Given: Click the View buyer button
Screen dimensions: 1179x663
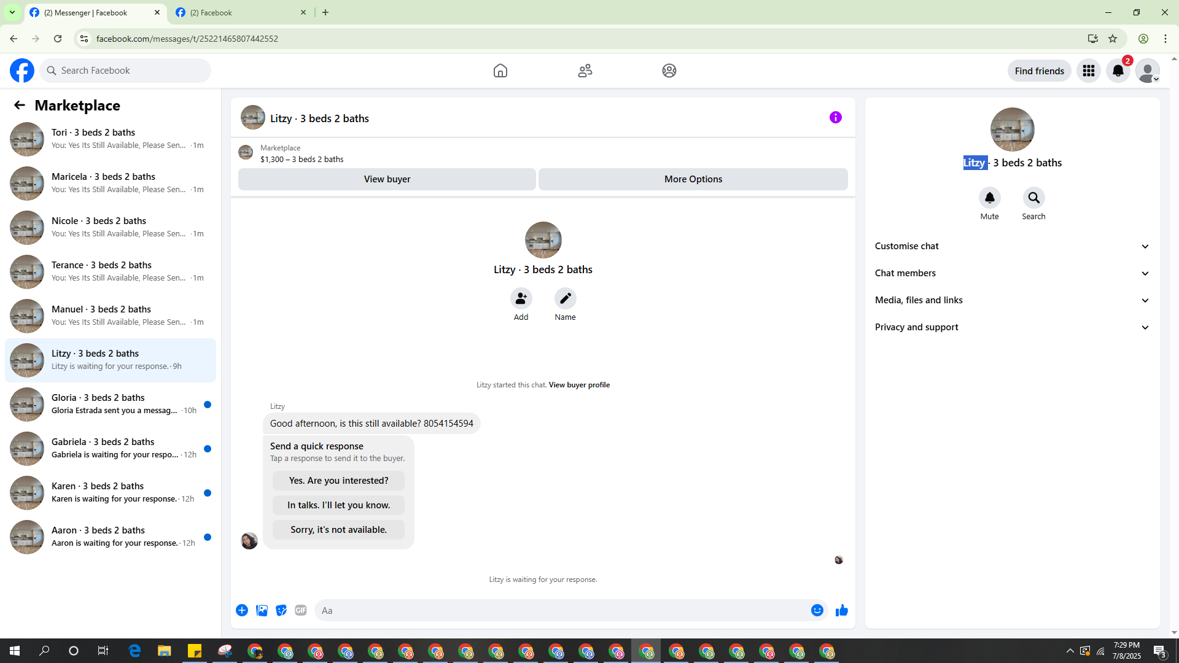Looking at the screenshot, I should (x=387, y=179).
